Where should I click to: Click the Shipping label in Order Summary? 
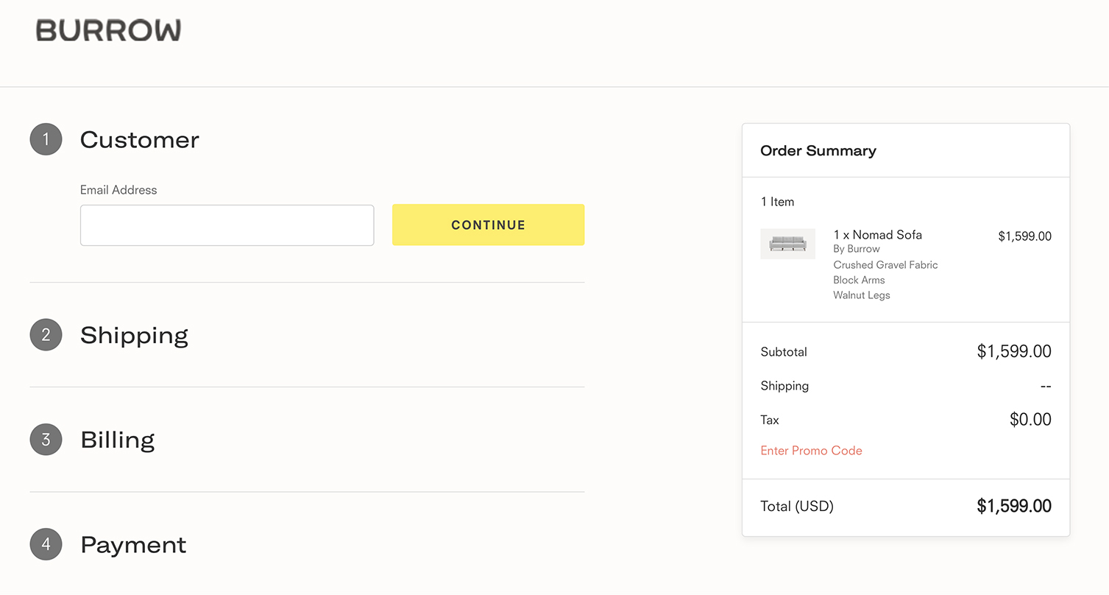pos(784,386)
